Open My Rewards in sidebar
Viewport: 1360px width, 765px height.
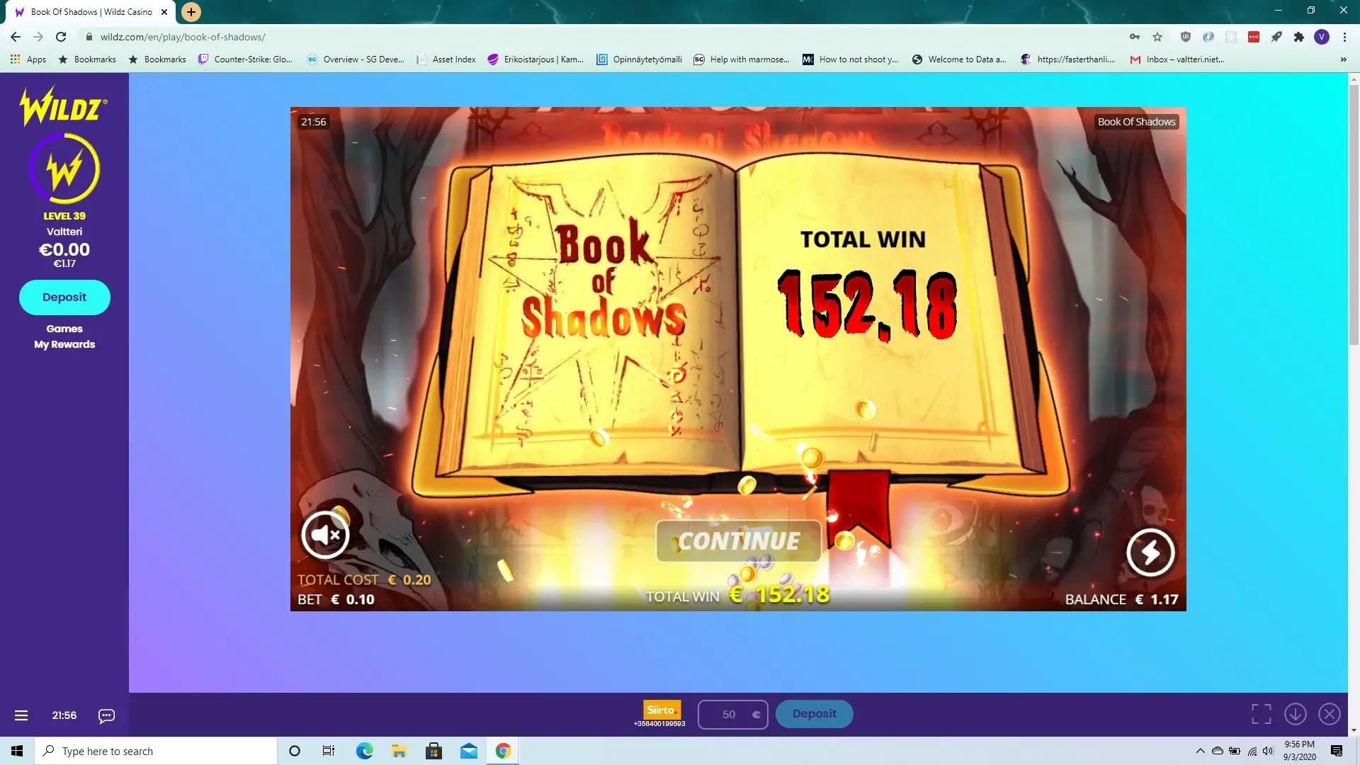(x=64, y=344)
